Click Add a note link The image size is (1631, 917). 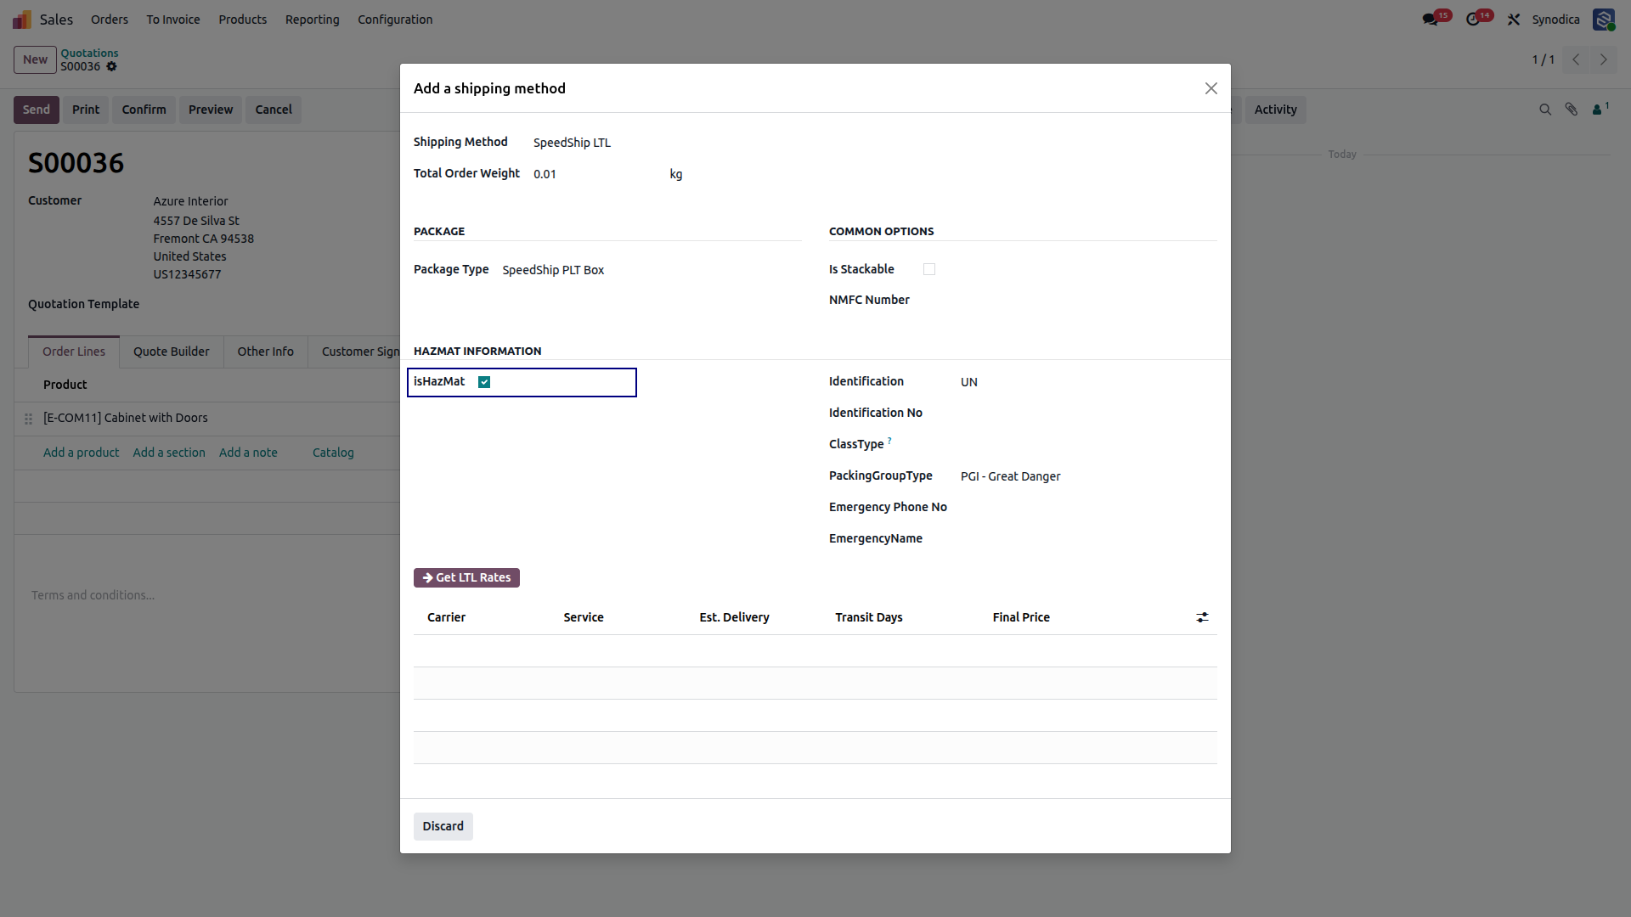tap(248, 453)
